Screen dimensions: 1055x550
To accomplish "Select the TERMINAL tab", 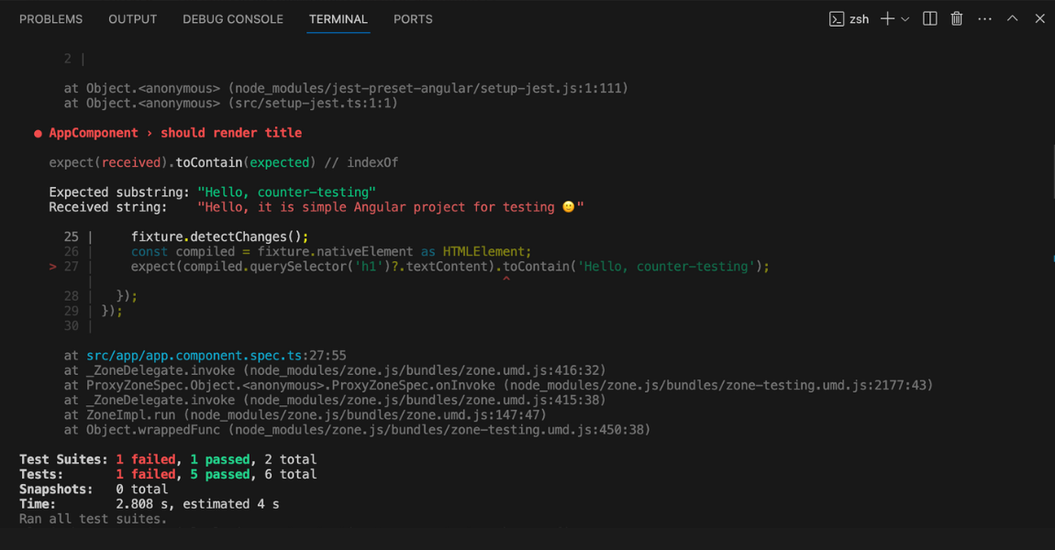I will point(338,18).
